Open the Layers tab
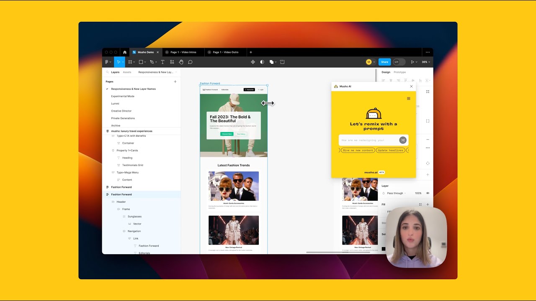Image resolution: width=536 pixels, height=301 pixels. (115, 72)
